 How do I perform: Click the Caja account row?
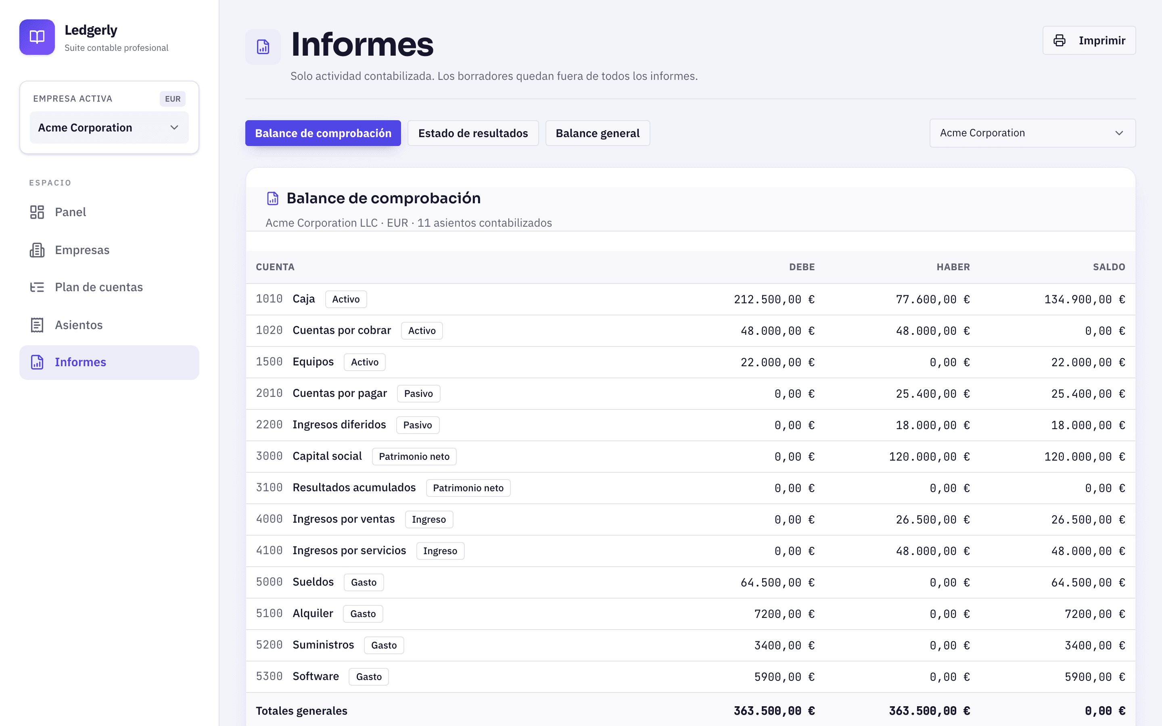tap(690, 299)
